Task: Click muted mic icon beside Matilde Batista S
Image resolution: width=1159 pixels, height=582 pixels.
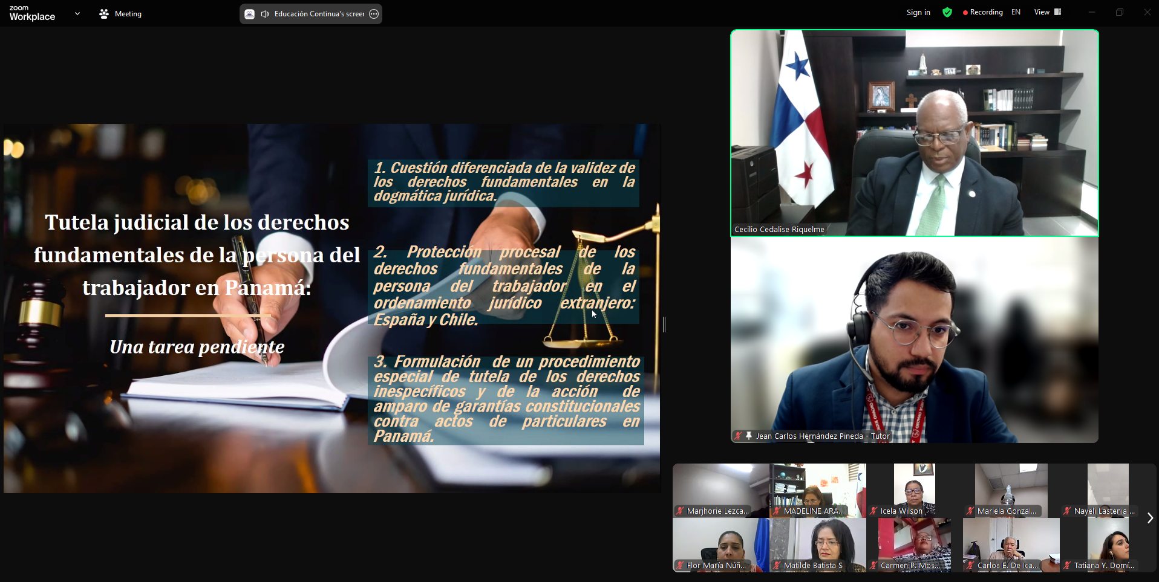Action: [777, 566]
